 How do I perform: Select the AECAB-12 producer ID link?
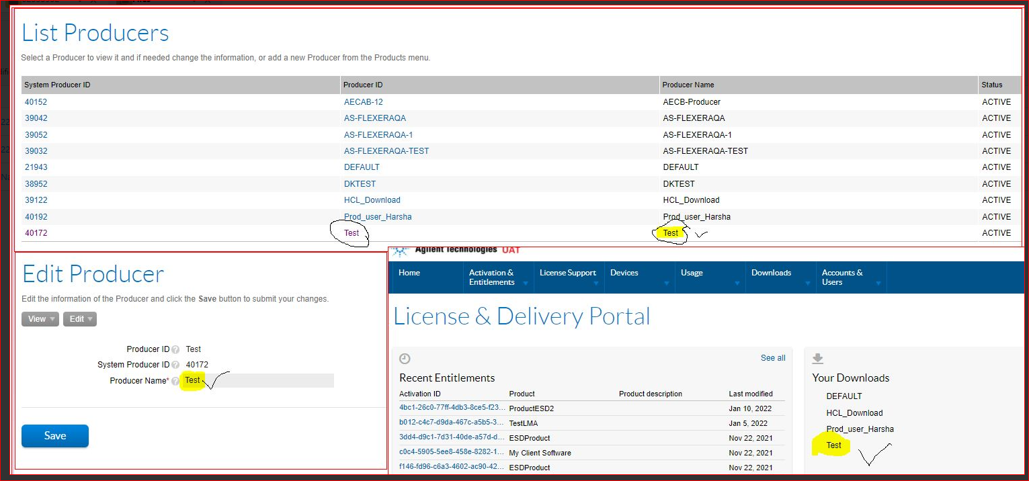coord(364,102)
